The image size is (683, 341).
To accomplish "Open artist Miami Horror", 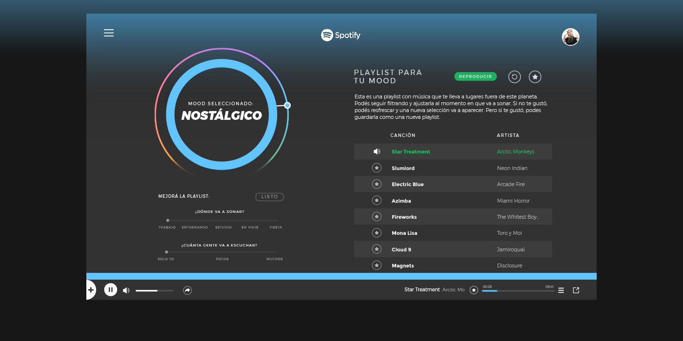I will 513,201.
